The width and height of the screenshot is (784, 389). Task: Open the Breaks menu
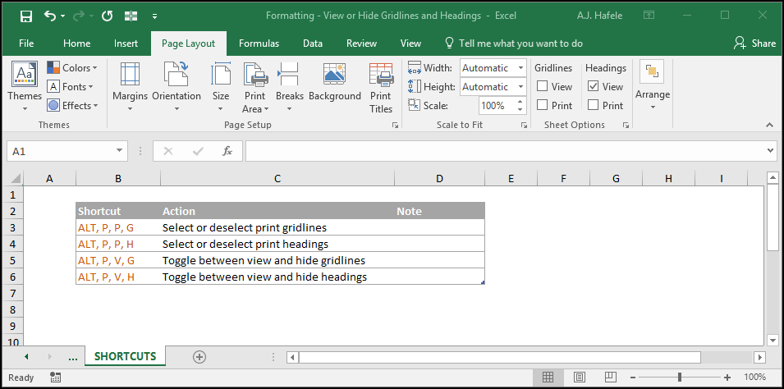[x=290, y=86]
